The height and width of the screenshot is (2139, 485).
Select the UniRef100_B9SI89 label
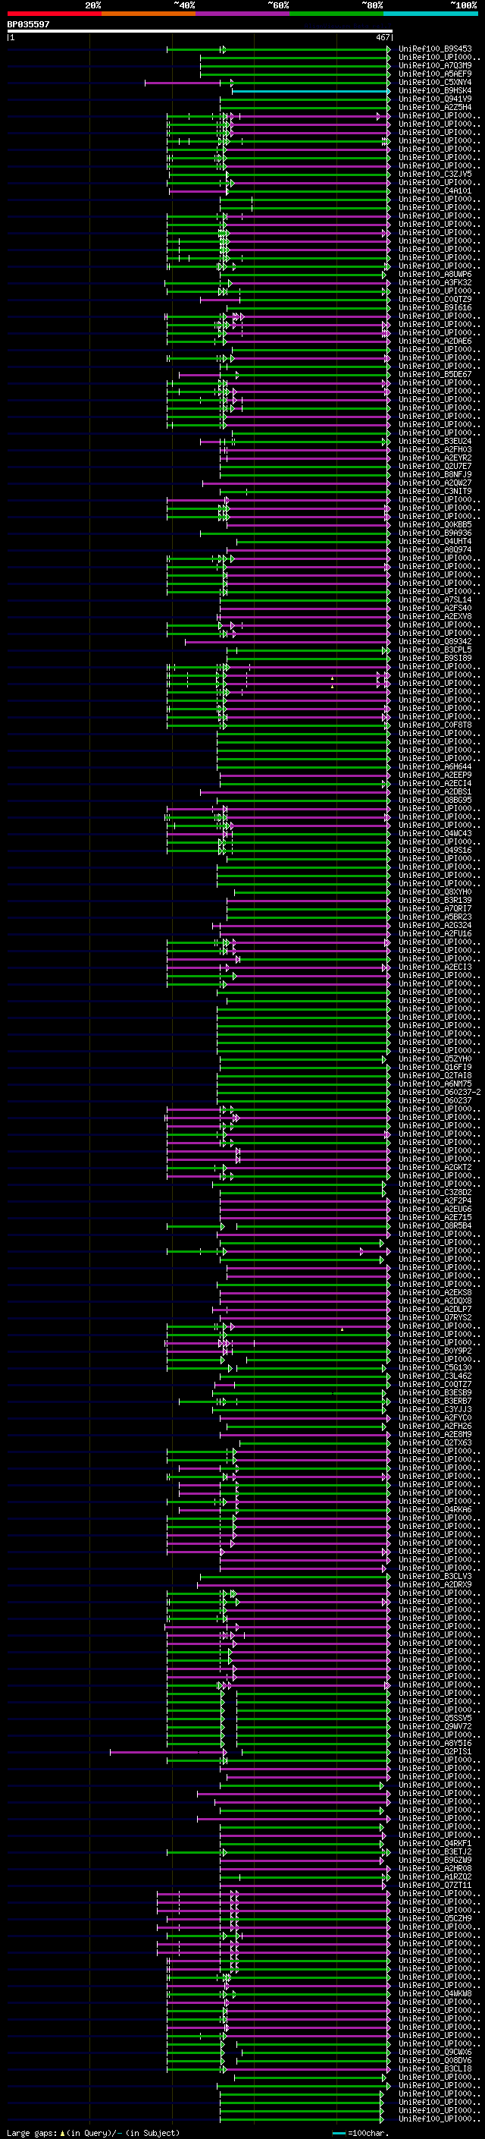click(435, 659)
